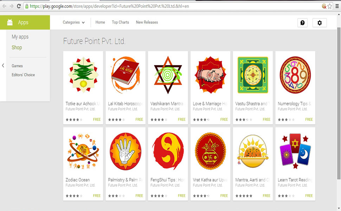Screen dimensions: 341x211
Task: Open the Numerology Tips app icon
Action: pos(295,75)
